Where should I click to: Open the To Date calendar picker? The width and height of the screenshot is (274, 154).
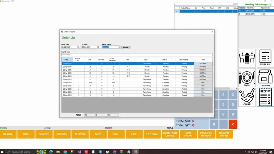98,47
